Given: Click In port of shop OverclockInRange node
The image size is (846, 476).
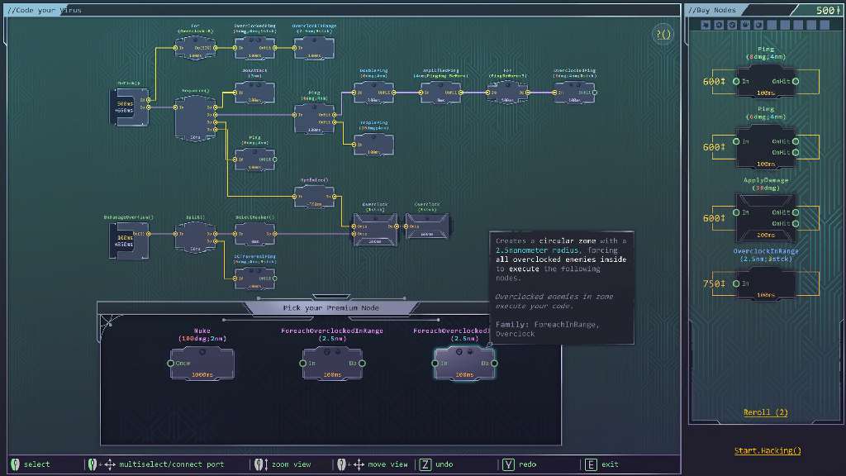Looking at the screenshot, I should click(x=736, y=283).
